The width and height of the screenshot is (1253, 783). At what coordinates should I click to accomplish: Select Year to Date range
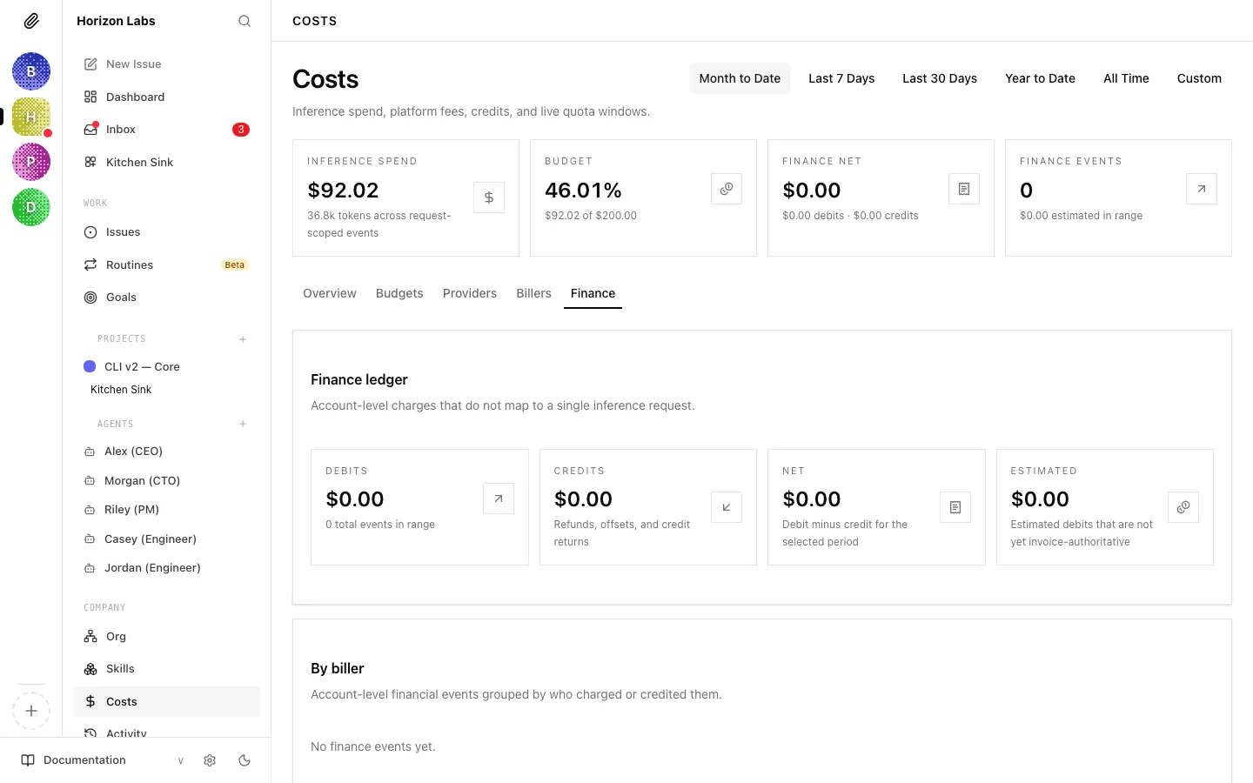pos(1040,78)
